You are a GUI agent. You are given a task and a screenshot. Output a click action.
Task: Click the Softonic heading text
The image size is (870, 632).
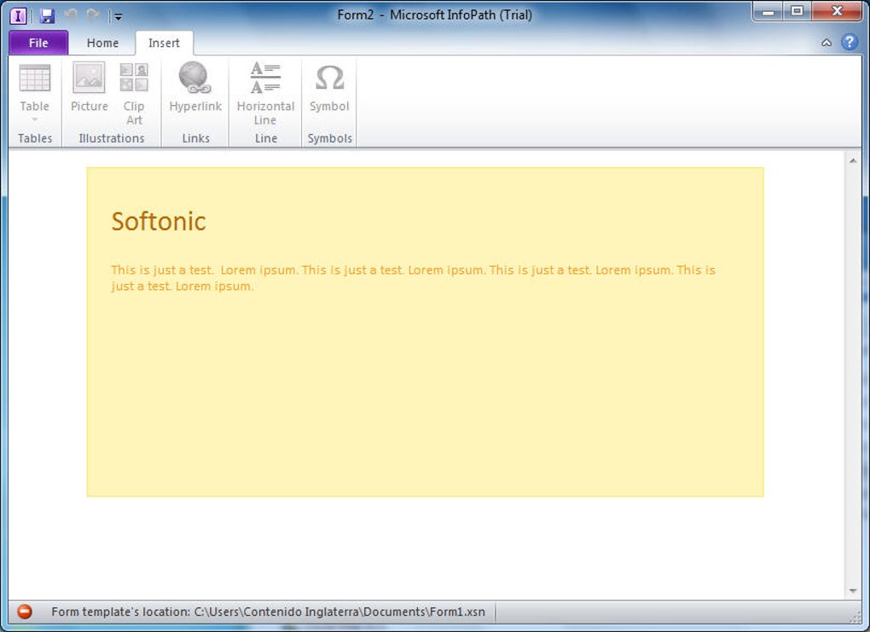tap(159, 222)
